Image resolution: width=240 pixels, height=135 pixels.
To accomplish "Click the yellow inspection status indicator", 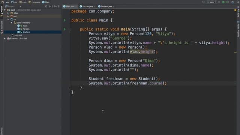I will [x=235, y=10].
